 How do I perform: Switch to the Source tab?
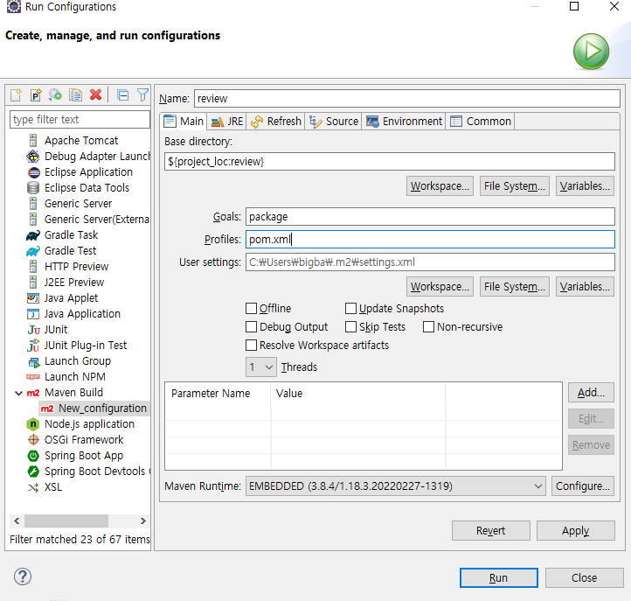334,122
